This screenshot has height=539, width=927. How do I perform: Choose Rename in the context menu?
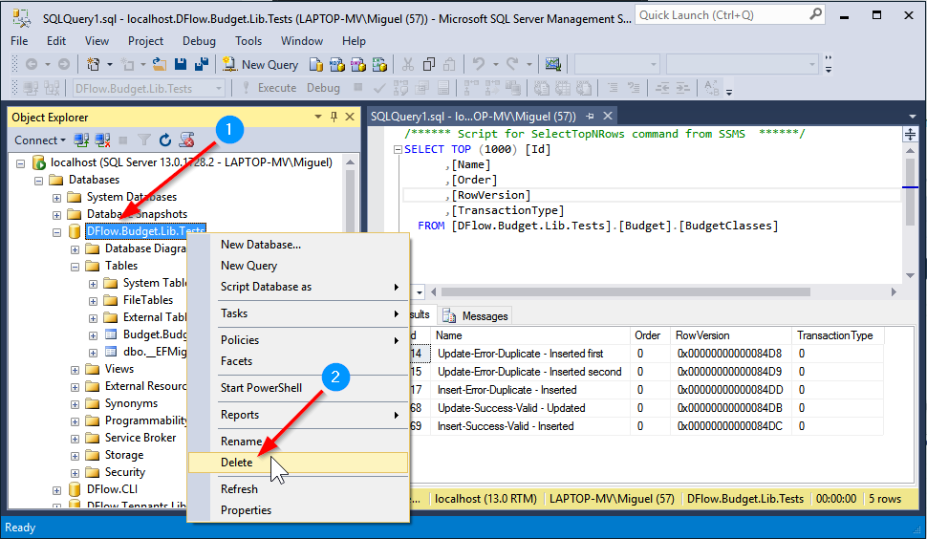click(x=298, y=442)
